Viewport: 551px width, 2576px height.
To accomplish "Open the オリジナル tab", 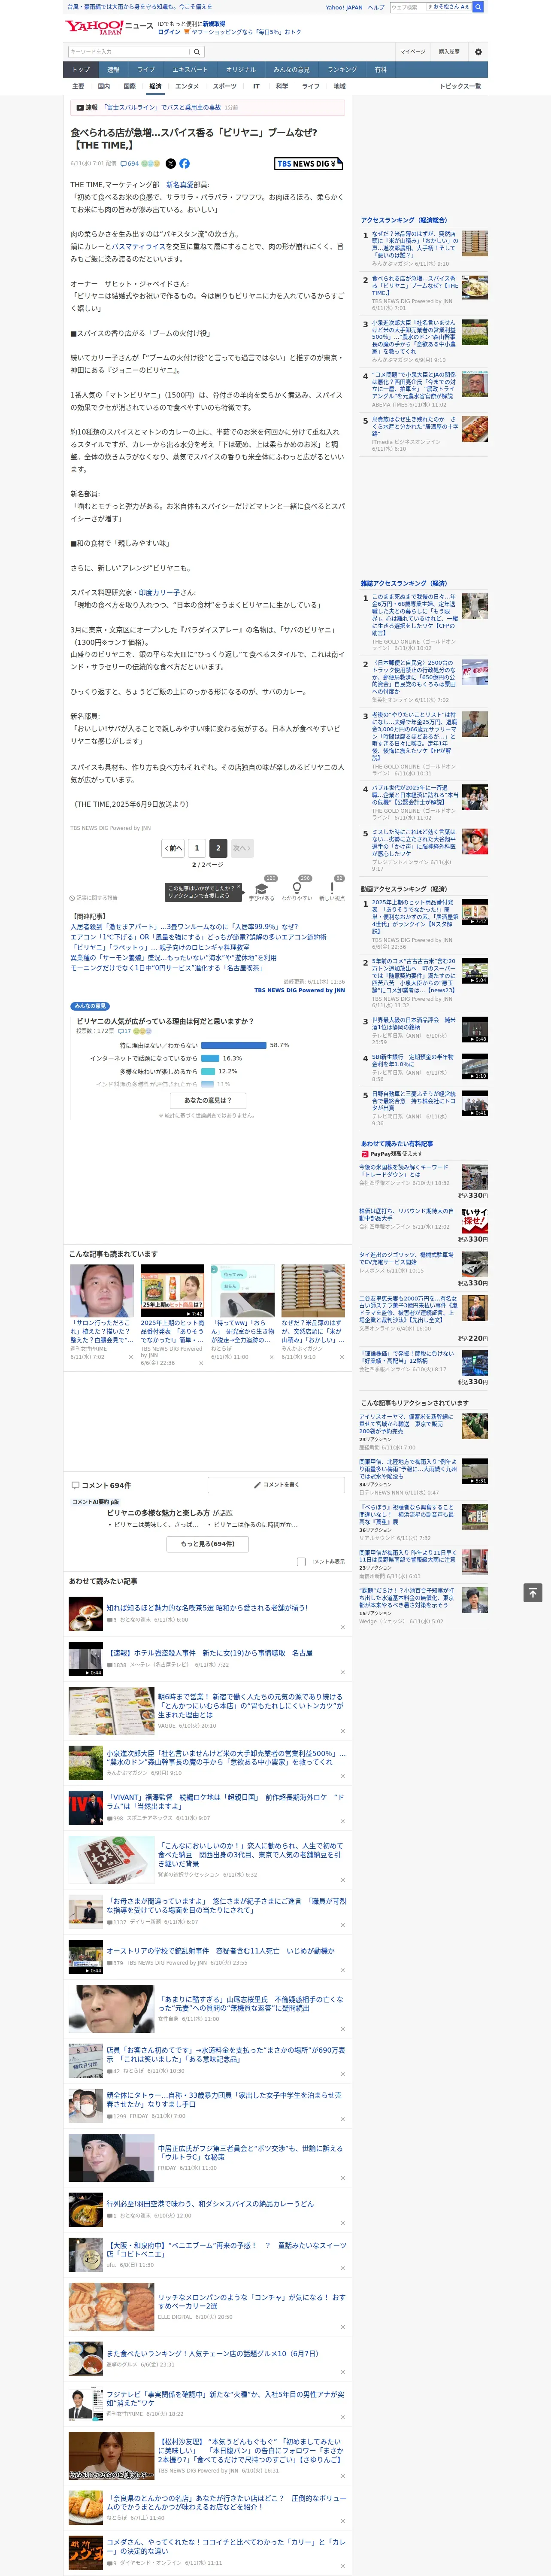I will tap(241, 70).
